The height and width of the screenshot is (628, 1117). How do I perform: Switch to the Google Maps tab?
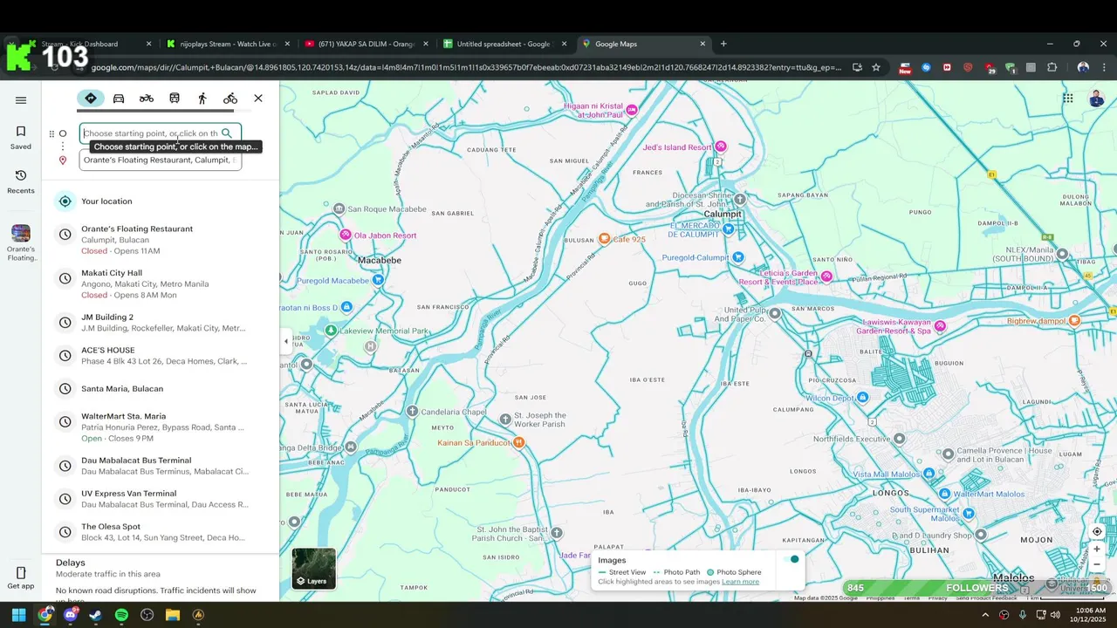point(643,44)
